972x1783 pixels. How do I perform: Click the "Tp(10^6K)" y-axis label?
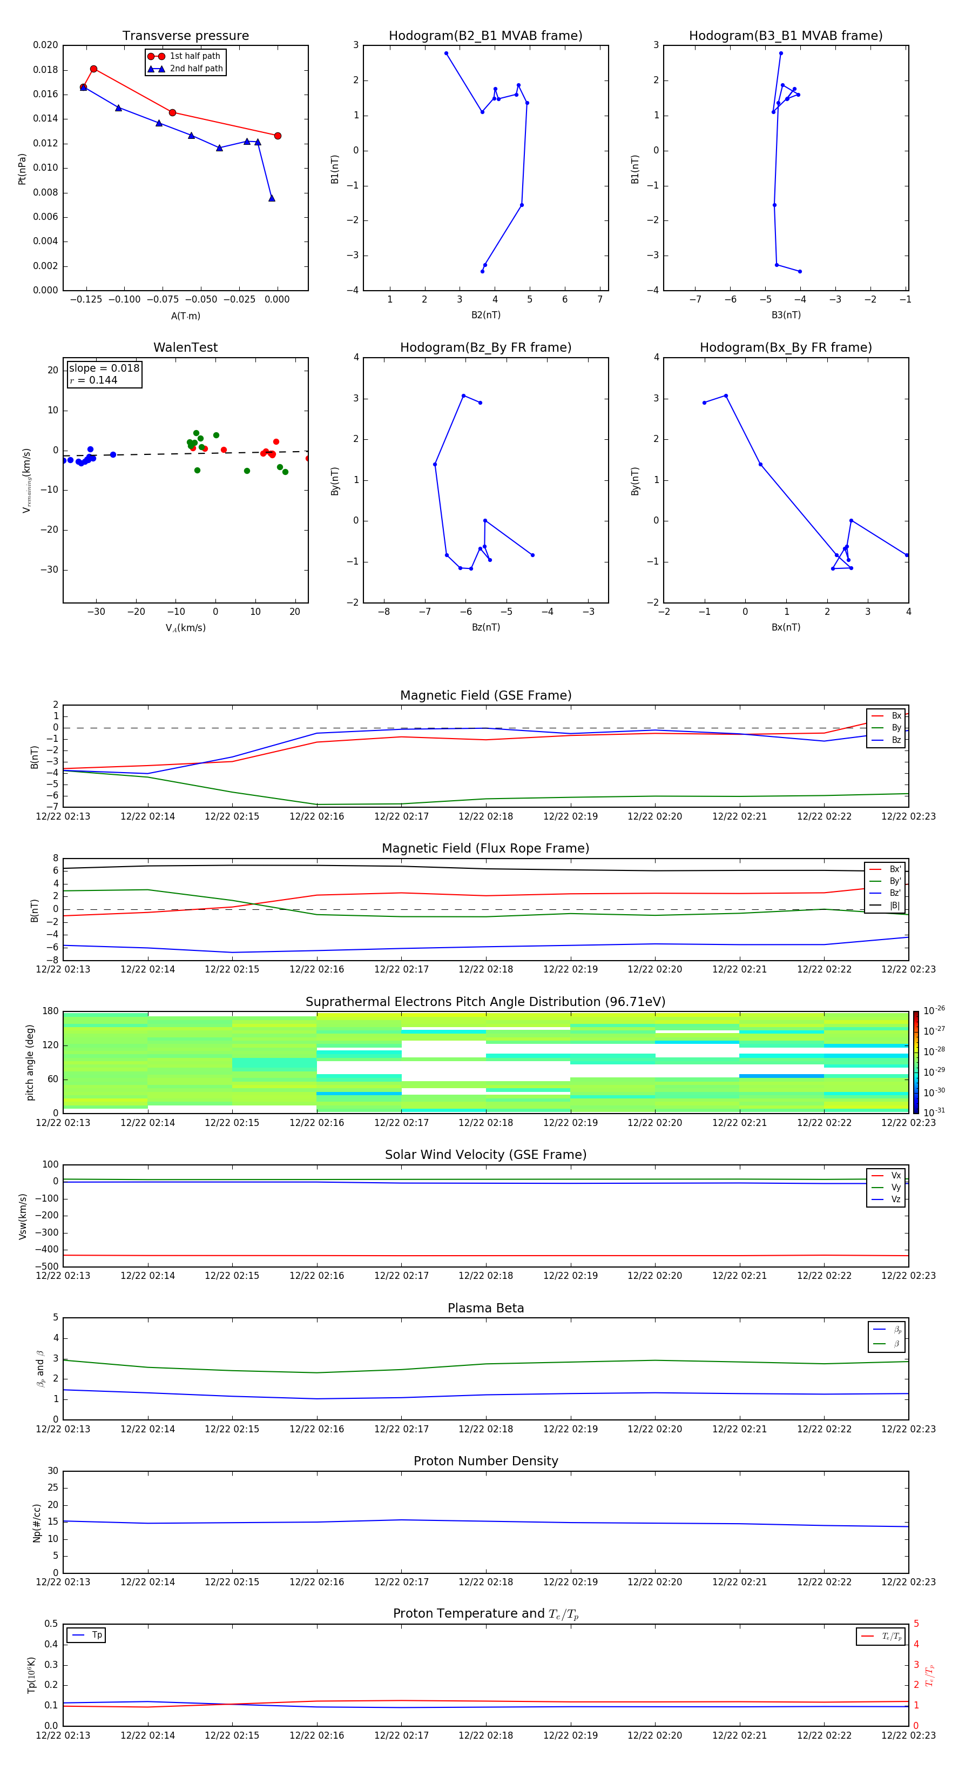31,1675
